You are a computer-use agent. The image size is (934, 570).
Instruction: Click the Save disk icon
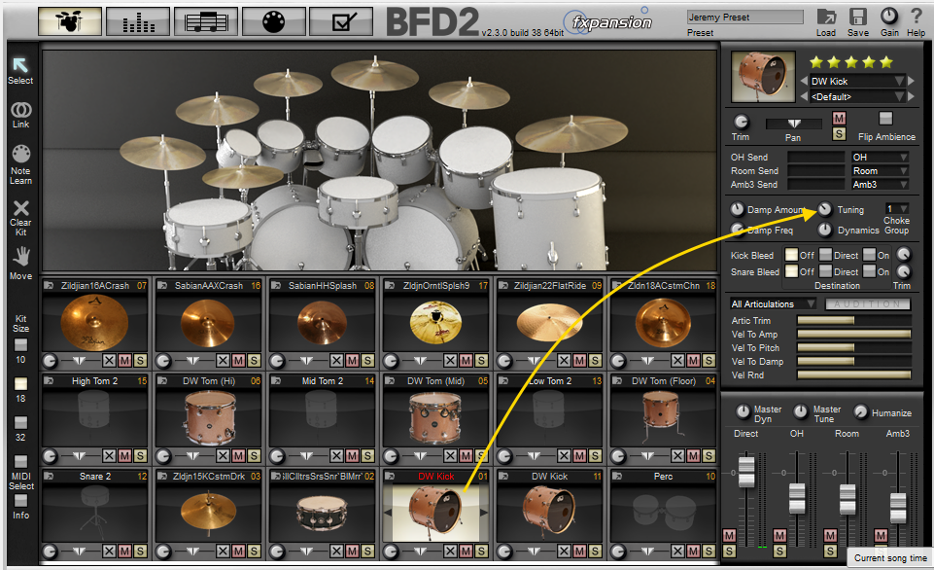[x=858, y=17]
